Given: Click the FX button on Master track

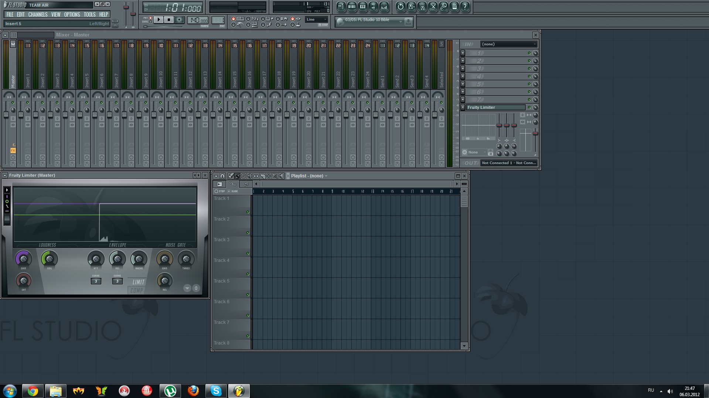Looking at the screenshot, I should pyautogui.click(x=13, y=150).
